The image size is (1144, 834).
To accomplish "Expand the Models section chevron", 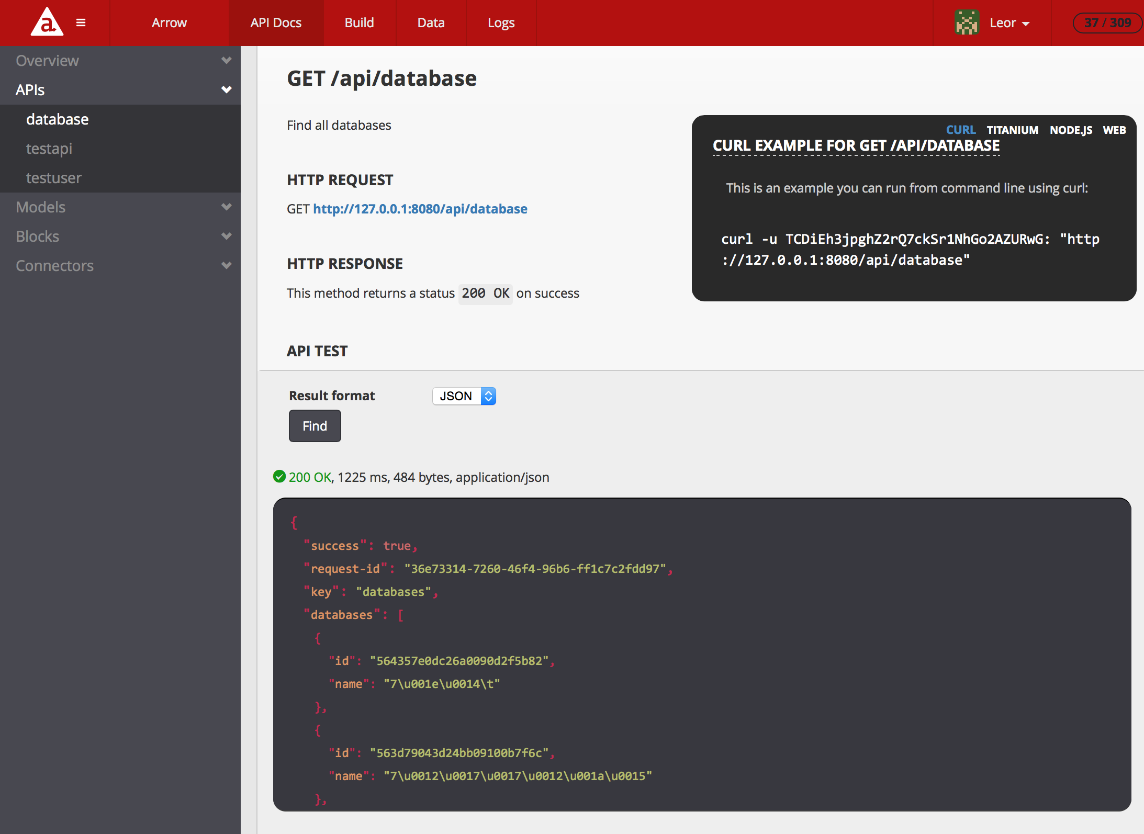I will [226, 207].
